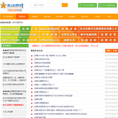Open the 威海兴进纤维招聘 banner
This screenshot has height=118, width=118.
pos(49,29)
